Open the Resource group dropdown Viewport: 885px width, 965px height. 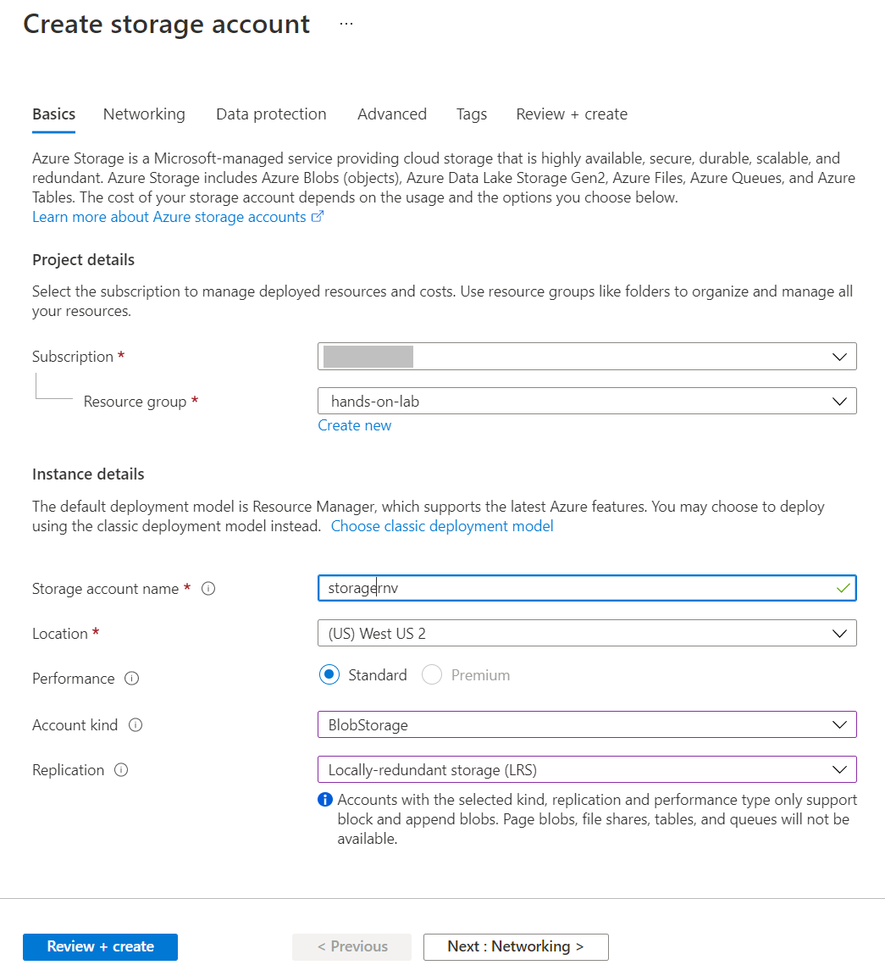coord(587,402)
